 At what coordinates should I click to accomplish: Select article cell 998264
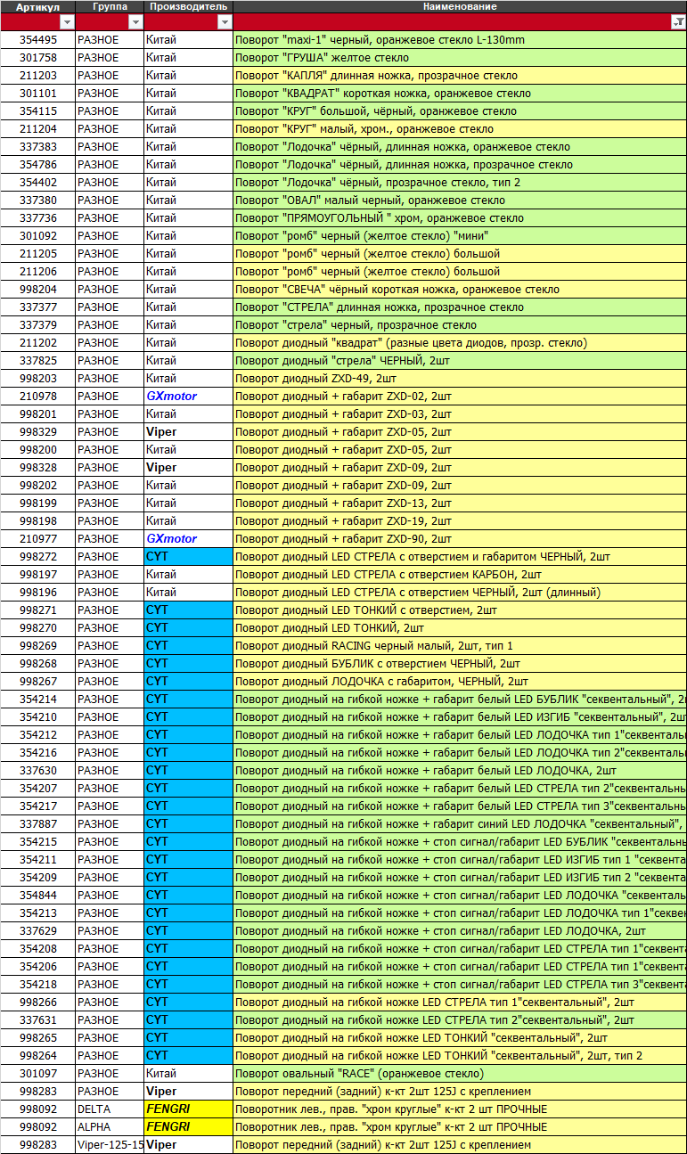[x=37, y=1056]
